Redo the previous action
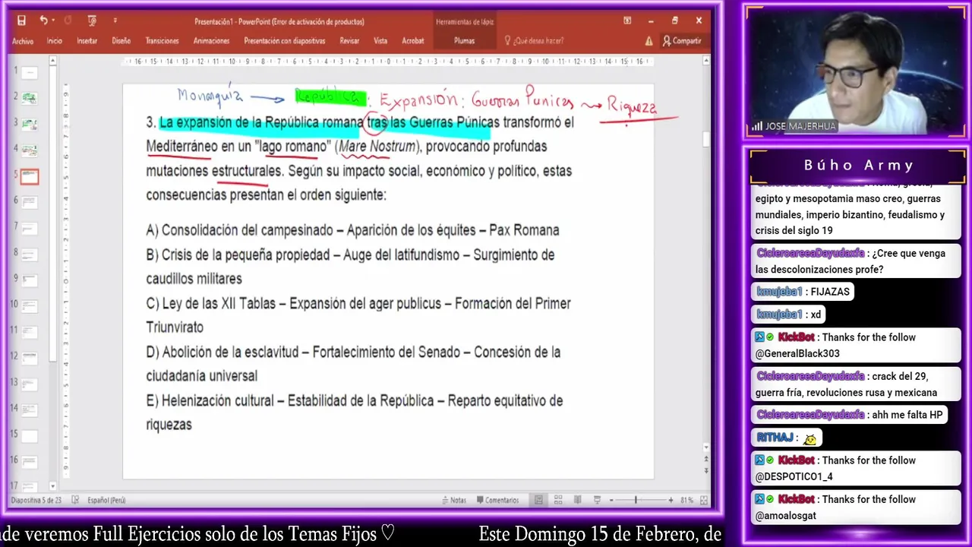This screenshot has width=972, height=547. (68, 21)
